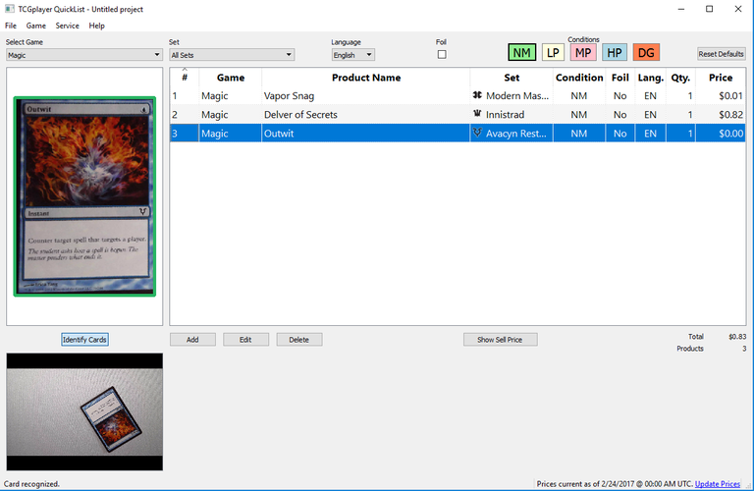This screenshot has height=491, width=754.
Task: Maximize the TCGplayer QuickList window
Action: (x=709, y=9)
